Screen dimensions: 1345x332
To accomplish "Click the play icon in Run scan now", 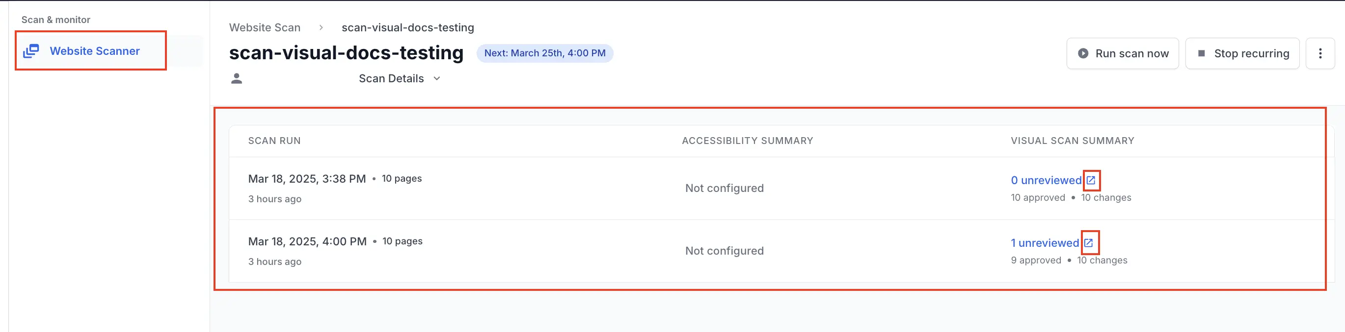I will 1083,53.
